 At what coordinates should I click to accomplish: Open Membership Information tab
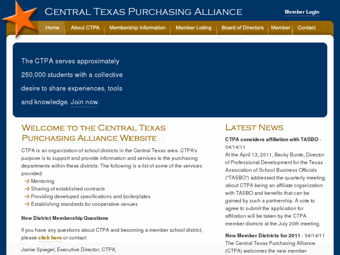[x=137, y=28]
